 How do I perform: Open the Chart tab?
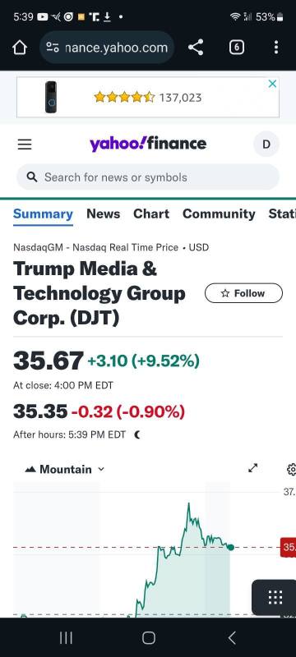151,214
